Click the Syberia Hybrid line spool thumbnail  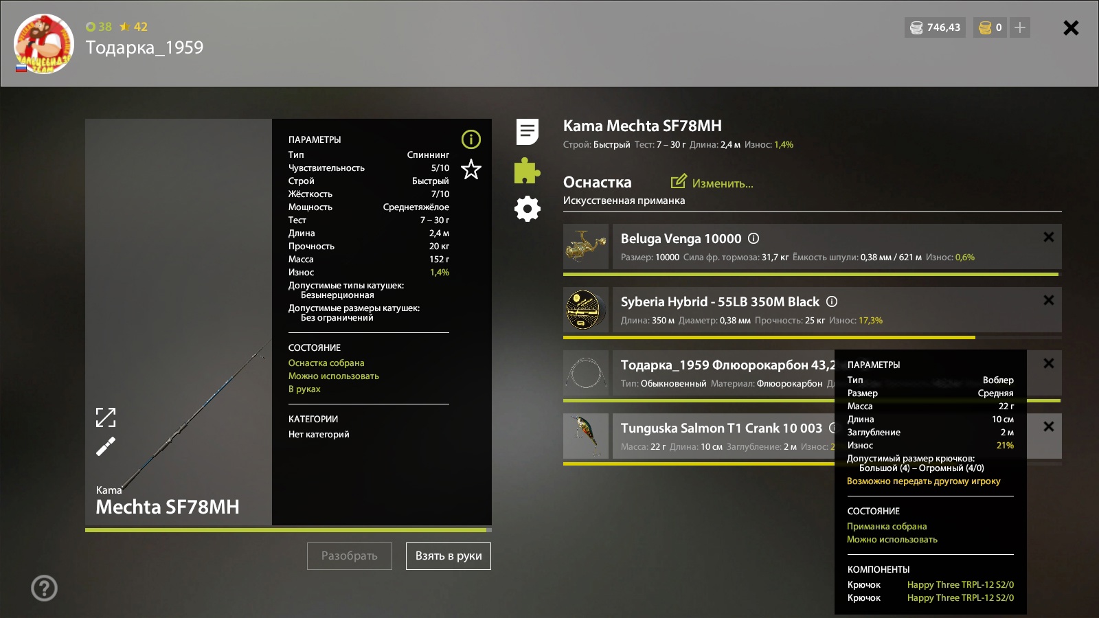click(586, 310)
